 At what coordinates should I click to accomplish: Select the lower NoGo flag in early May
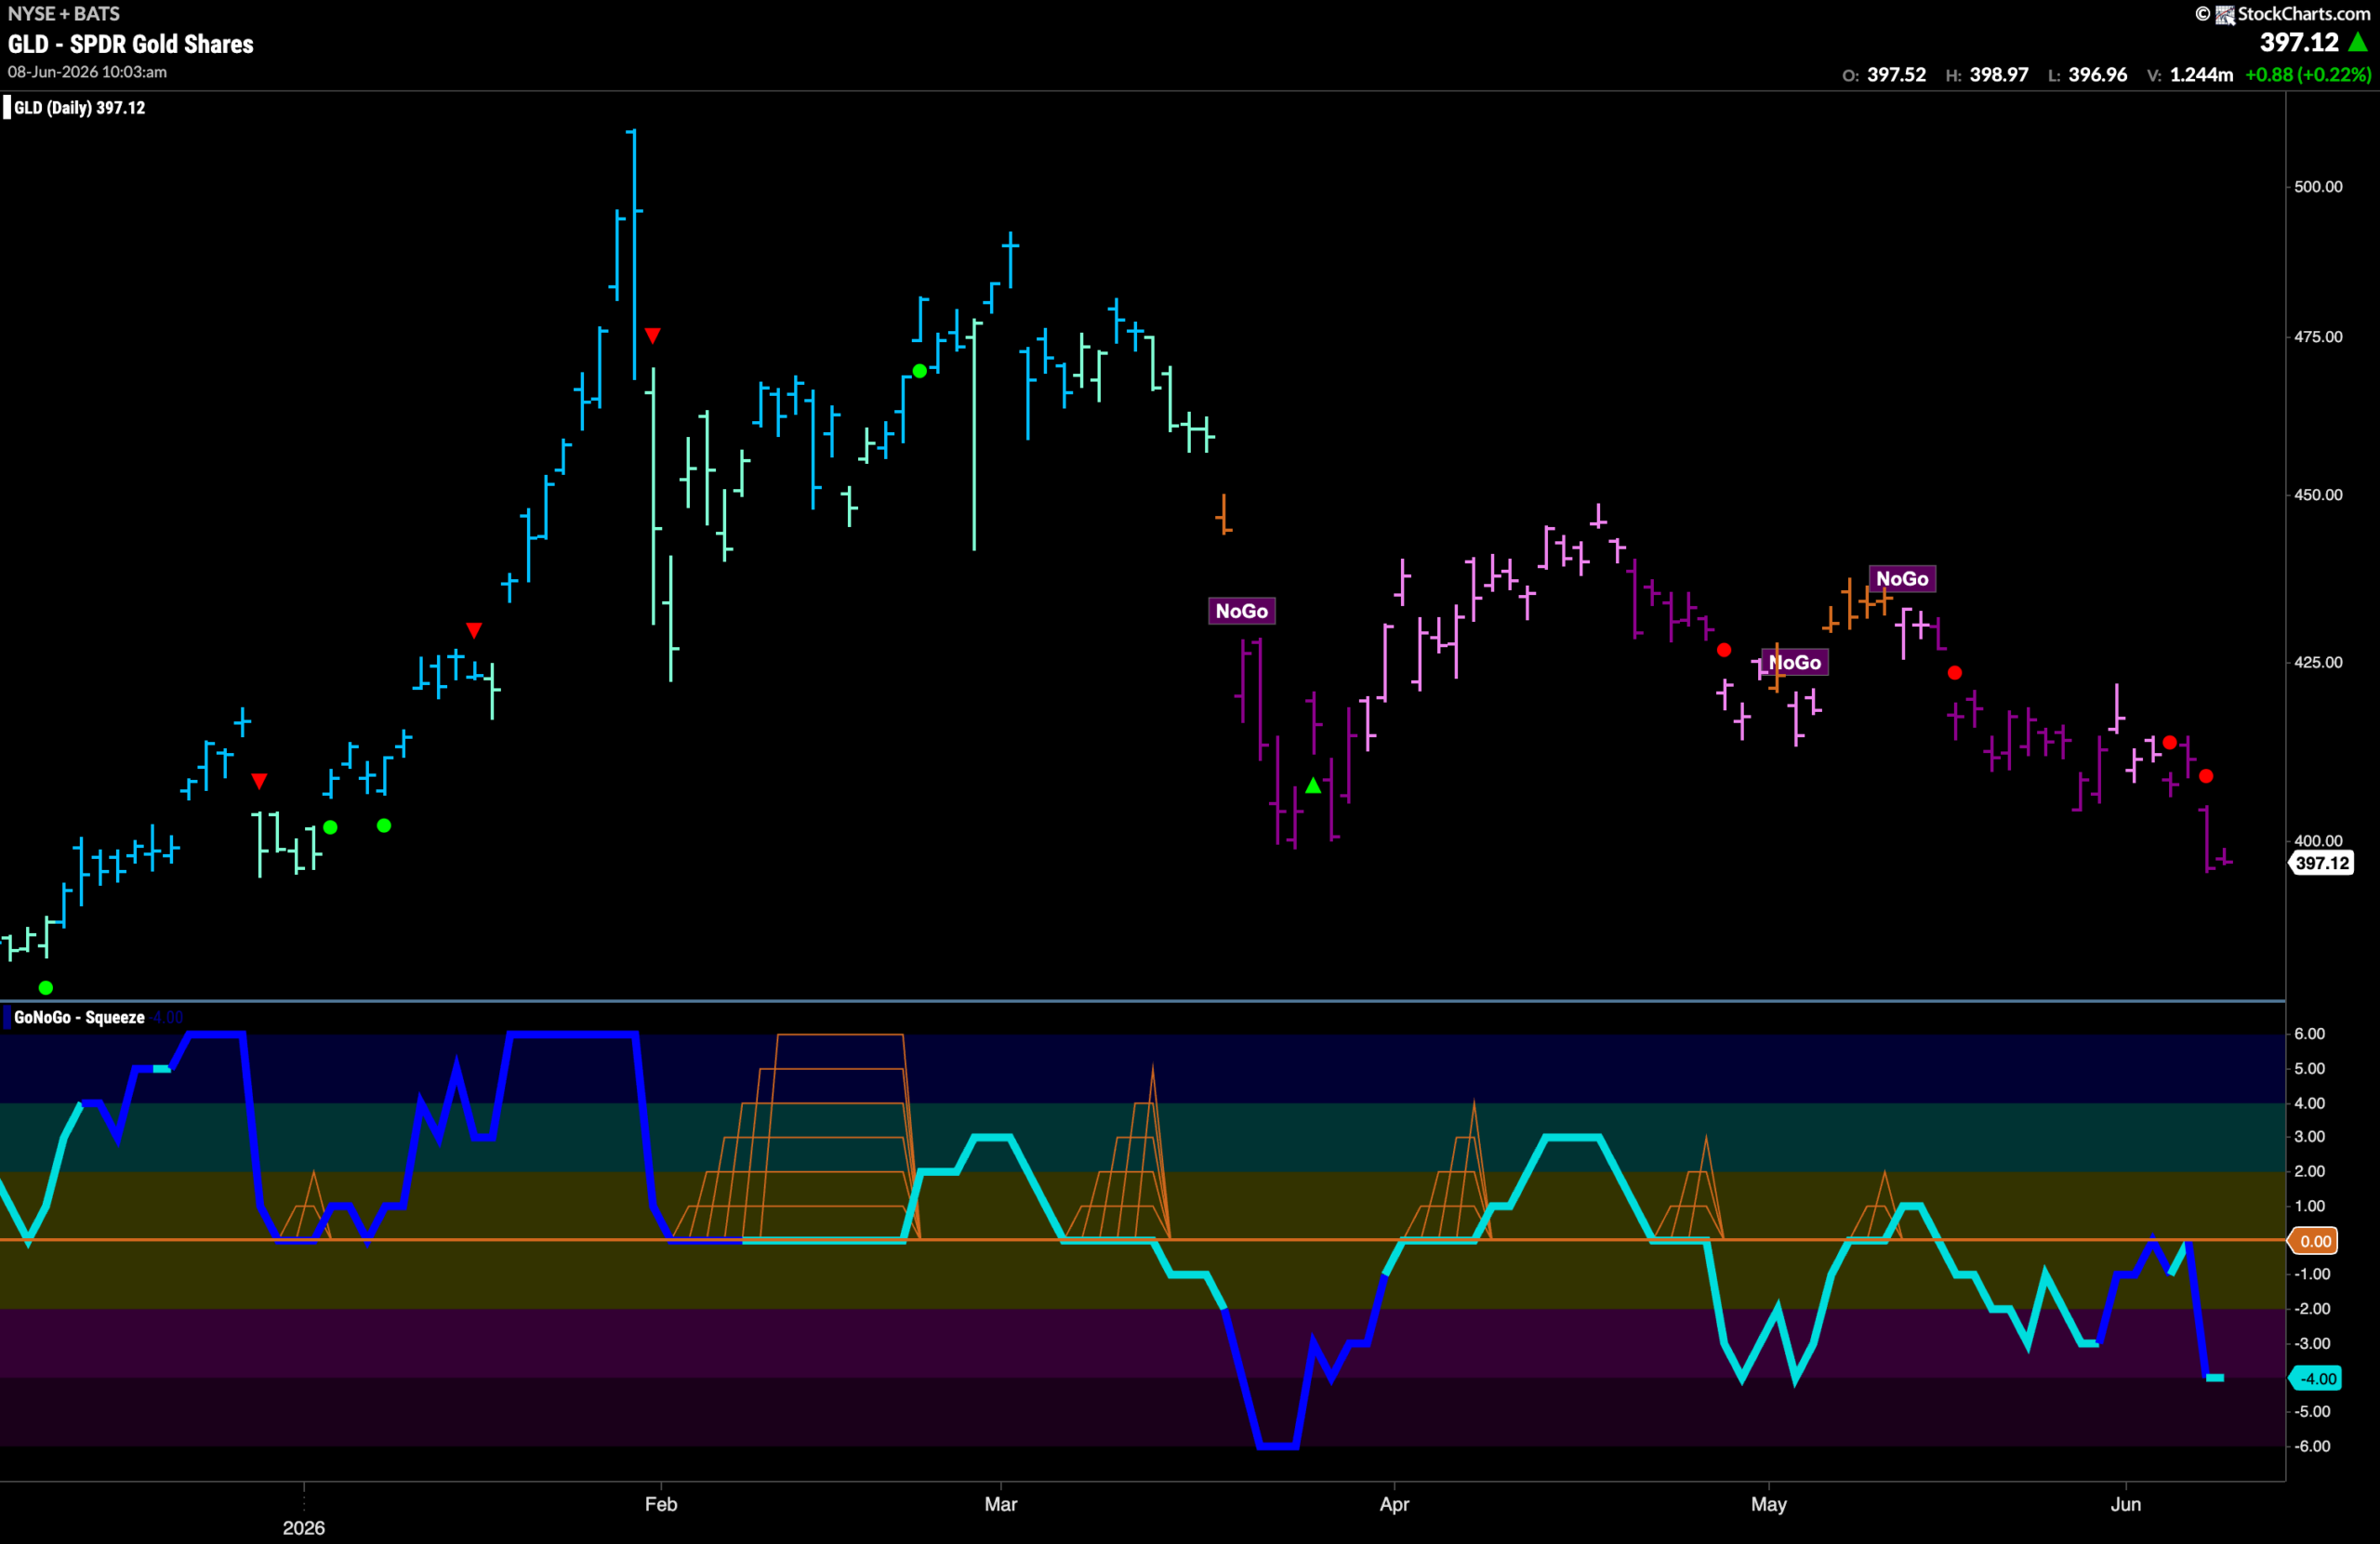point(1795,662)
